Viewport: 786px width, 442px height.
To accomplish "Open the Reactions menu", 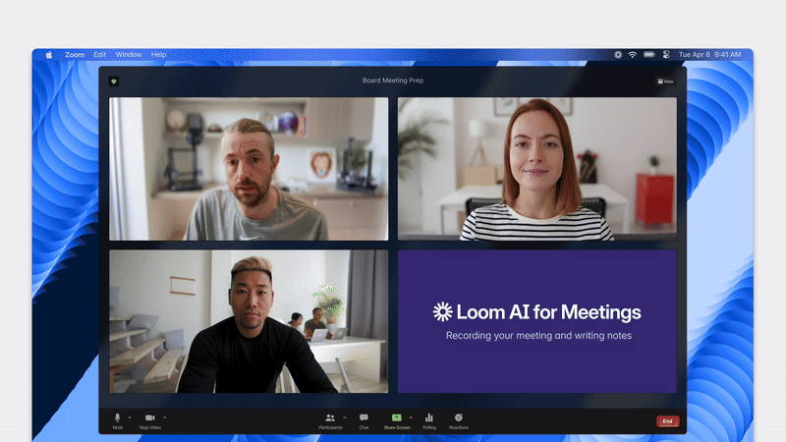I will [459, 418].
